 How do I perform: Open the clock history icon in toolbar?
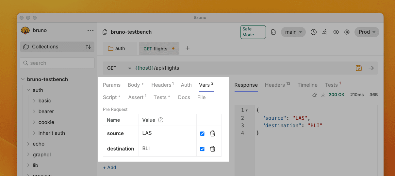[313, 32]
